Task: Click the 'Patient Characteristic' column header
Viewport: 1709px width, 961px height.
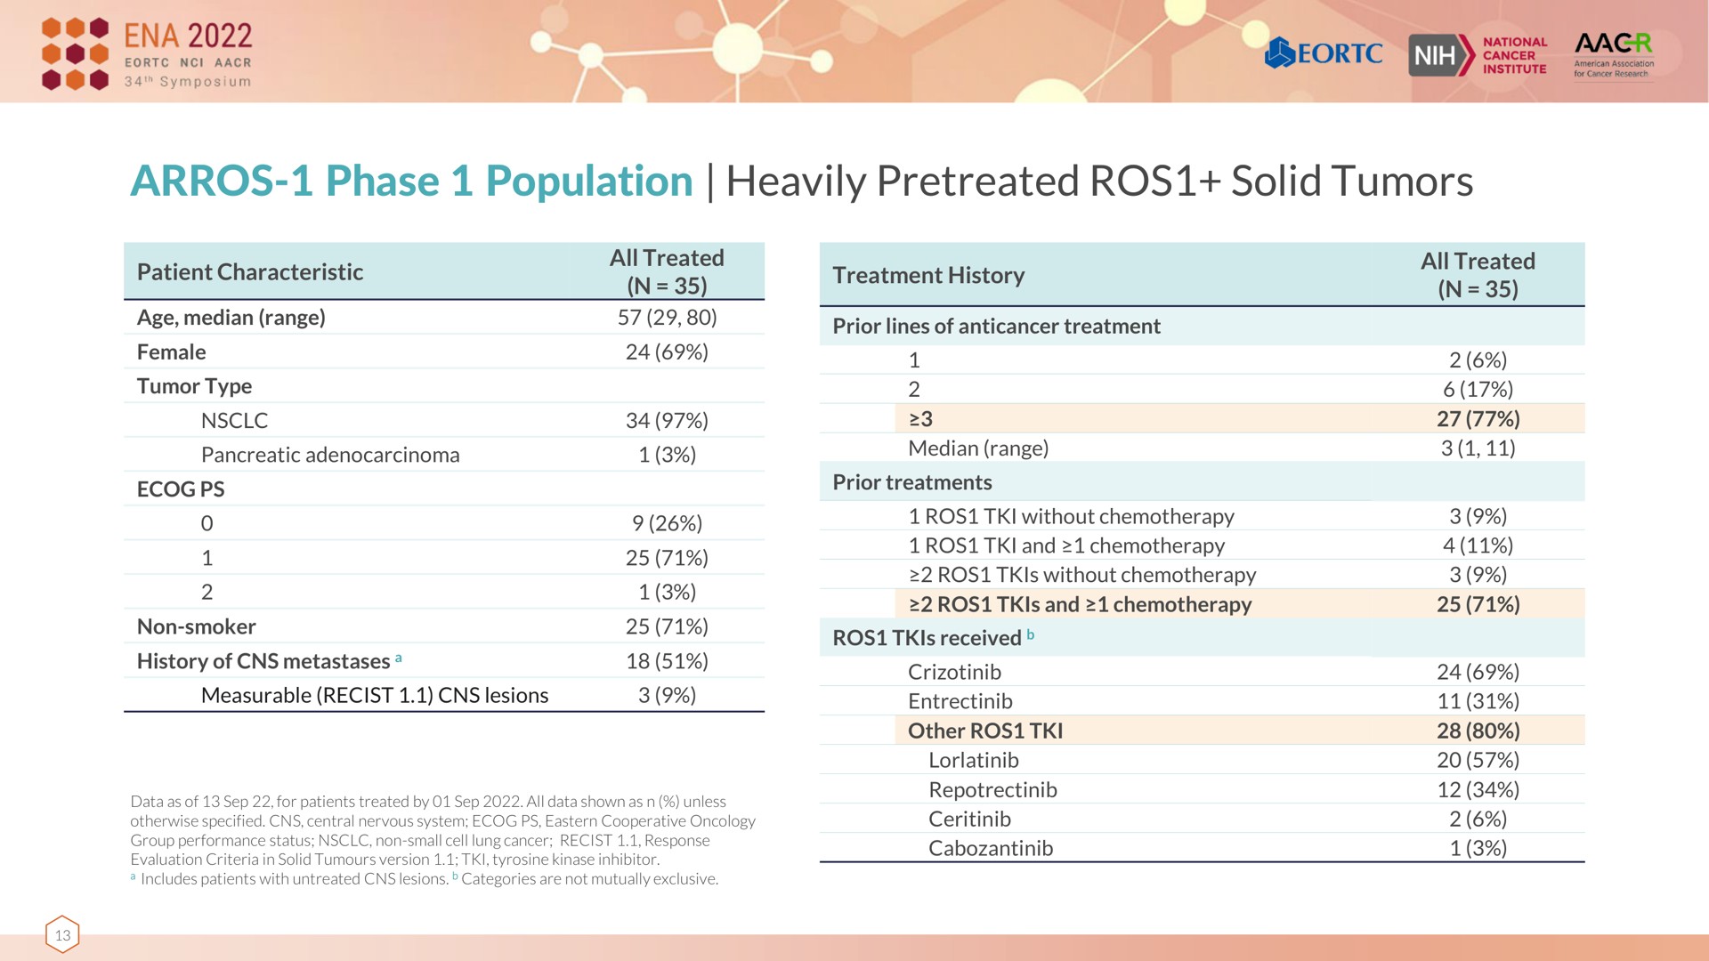Action: [250, 272]
